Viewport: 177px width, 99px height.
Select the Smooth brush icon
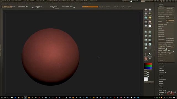150,36
